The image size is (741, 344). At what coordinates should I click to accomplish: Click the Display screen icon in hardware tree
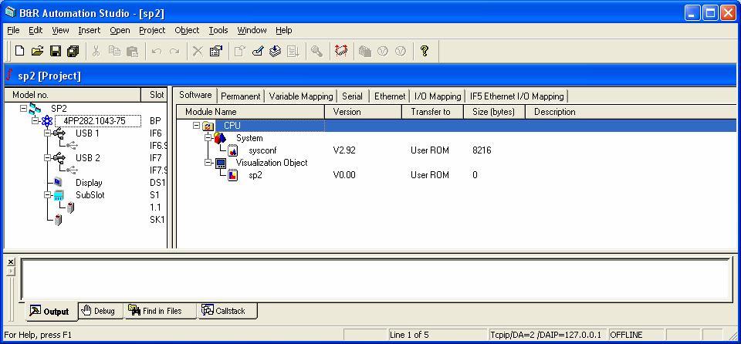tap(58, 182)
